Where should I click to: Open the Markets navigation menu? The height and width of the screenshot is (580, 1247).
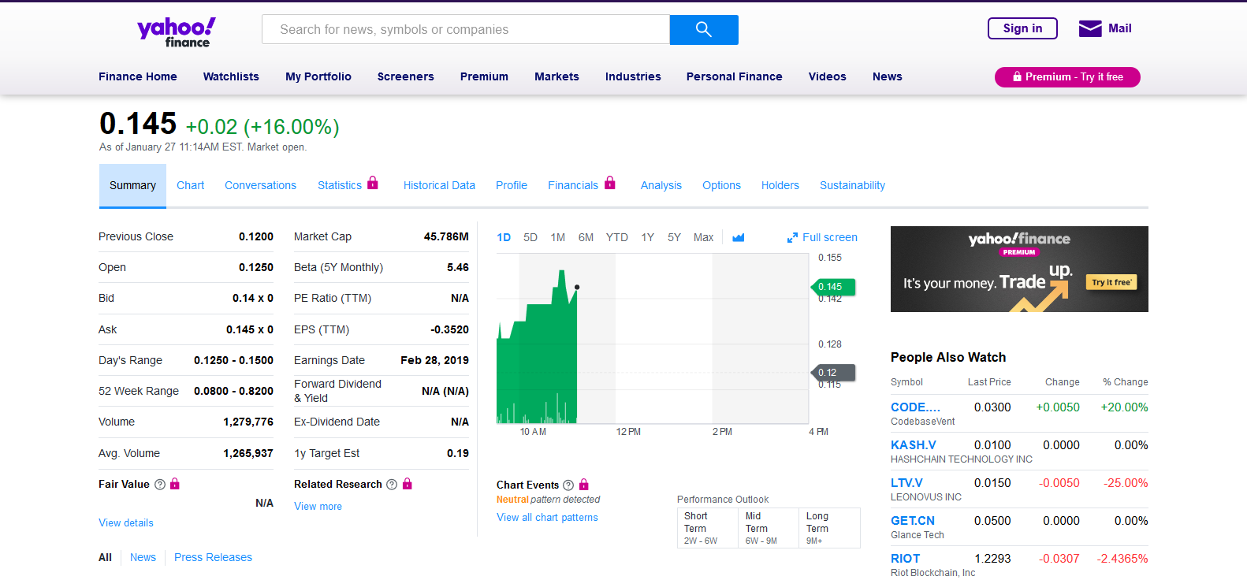click(x=556, y=76)
